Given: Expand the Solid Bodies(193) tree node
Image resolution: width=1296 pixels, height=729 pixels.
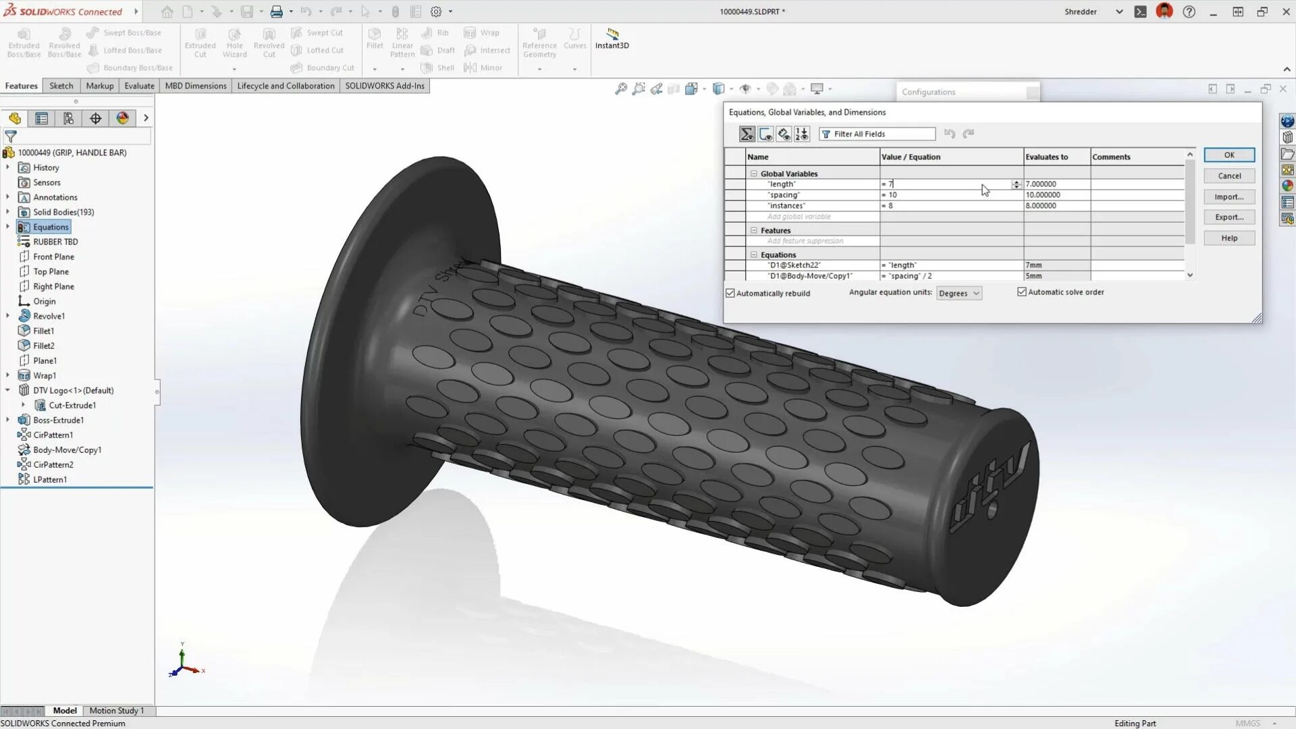Looking at the screenshot, I should tap(7, 212).
